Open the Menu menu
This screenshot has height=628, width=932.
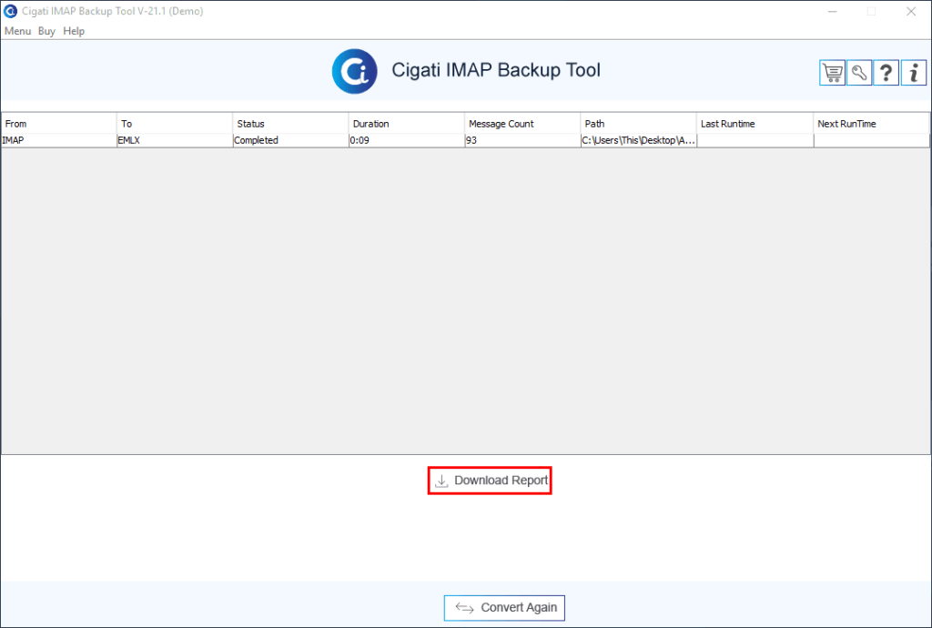pos(18,31)
